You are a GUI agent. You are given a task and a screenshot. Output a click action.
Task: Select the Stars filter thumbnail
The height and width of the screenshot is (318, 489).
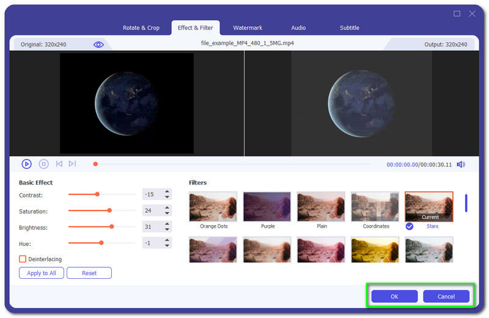pyautogui.click(x=429, y=207)
